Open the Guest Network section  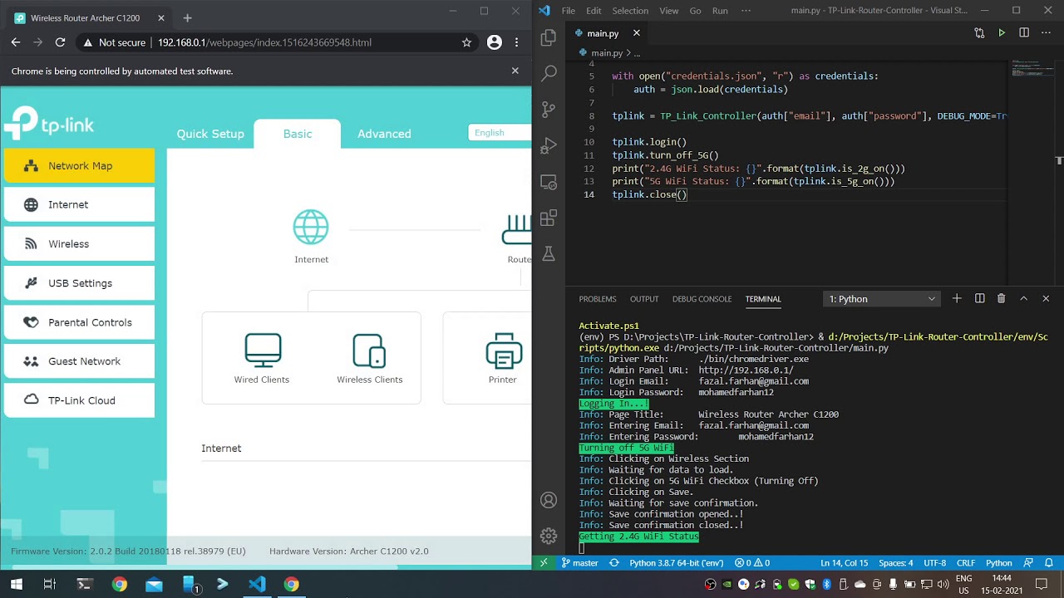(x=79, y=361)
